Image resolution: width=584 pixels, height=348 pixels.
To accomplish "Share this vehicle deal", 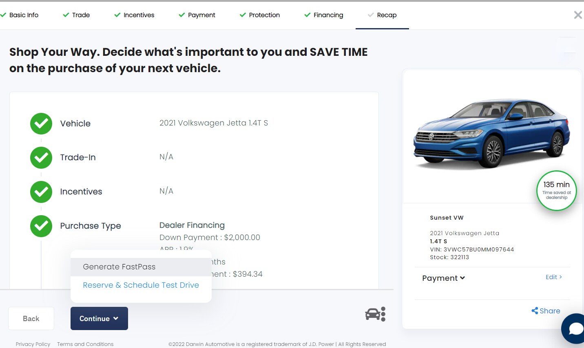I will [546, 311].
